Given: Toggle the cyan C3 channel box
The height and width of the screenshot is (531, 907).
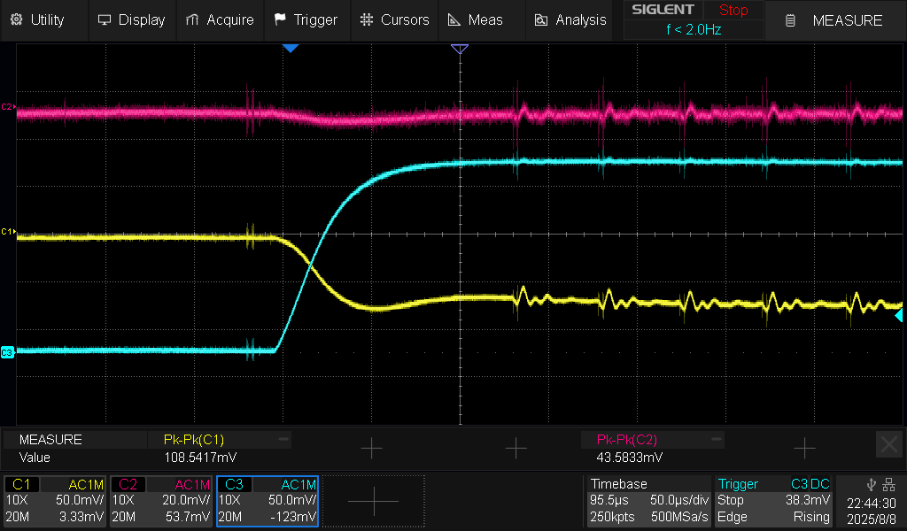Looking at the screenshot, I should [x=267, y=501].
